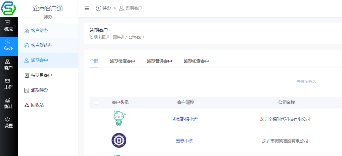Open 客户待办 menu item
Viewport: 342px width, 156px height.
point(48,31)
